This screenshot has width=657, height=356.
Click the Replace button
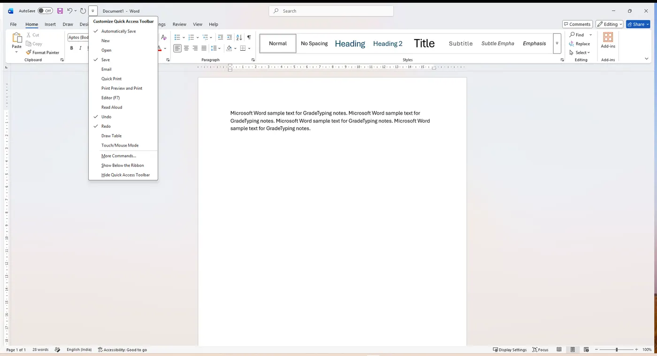tap(580, 44)
